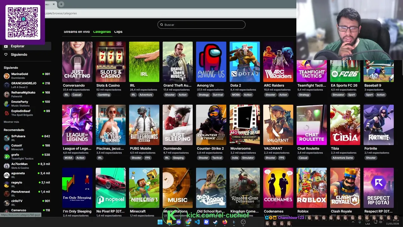Open new browser tab with plus button

click(61, 4)
